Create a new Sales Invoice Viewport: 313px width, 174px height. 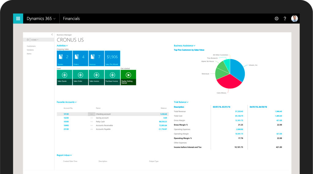(x=96, y=77)
